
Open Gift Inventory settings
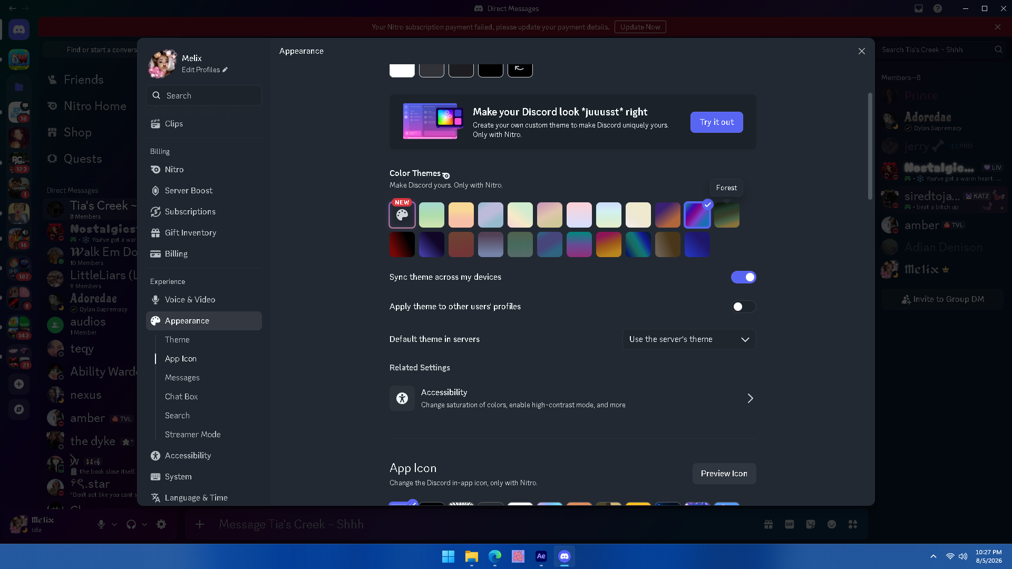click(204, 233)
